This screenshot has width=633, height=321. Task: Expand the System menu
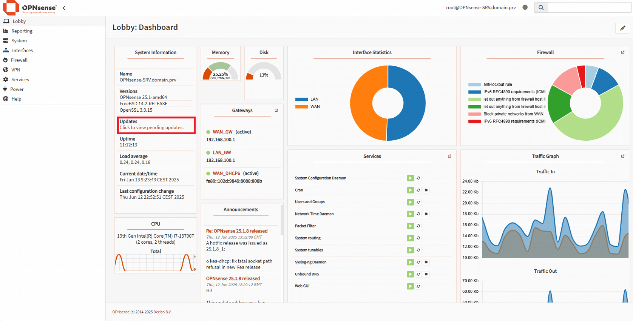tap(52, 41)
